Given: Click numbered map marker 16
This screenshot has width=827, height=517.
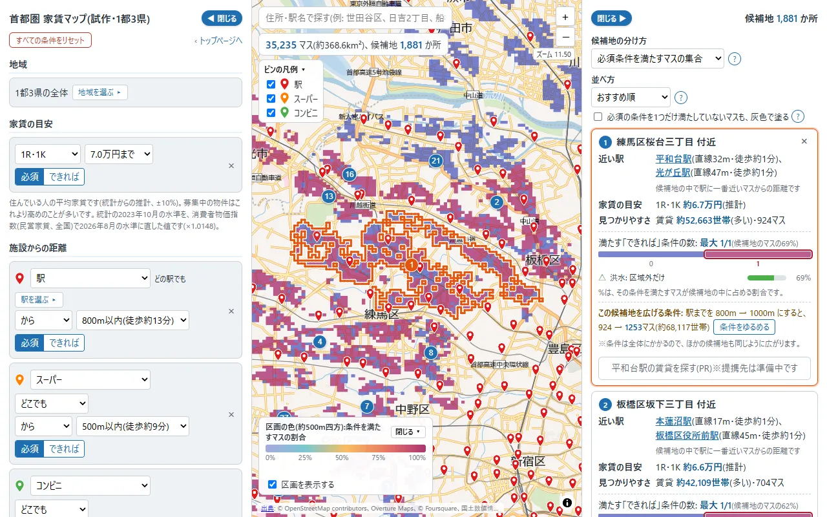Looking at the screenshot, I should (350, 174).
